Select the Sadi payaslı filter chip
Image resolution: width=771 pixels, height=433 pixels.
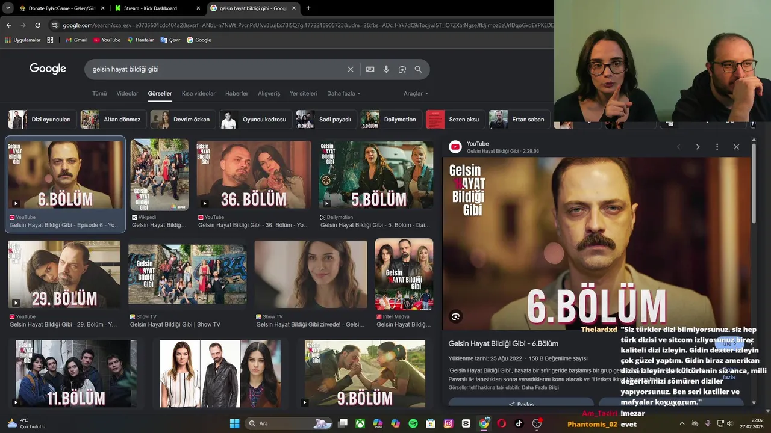point(326,120)
